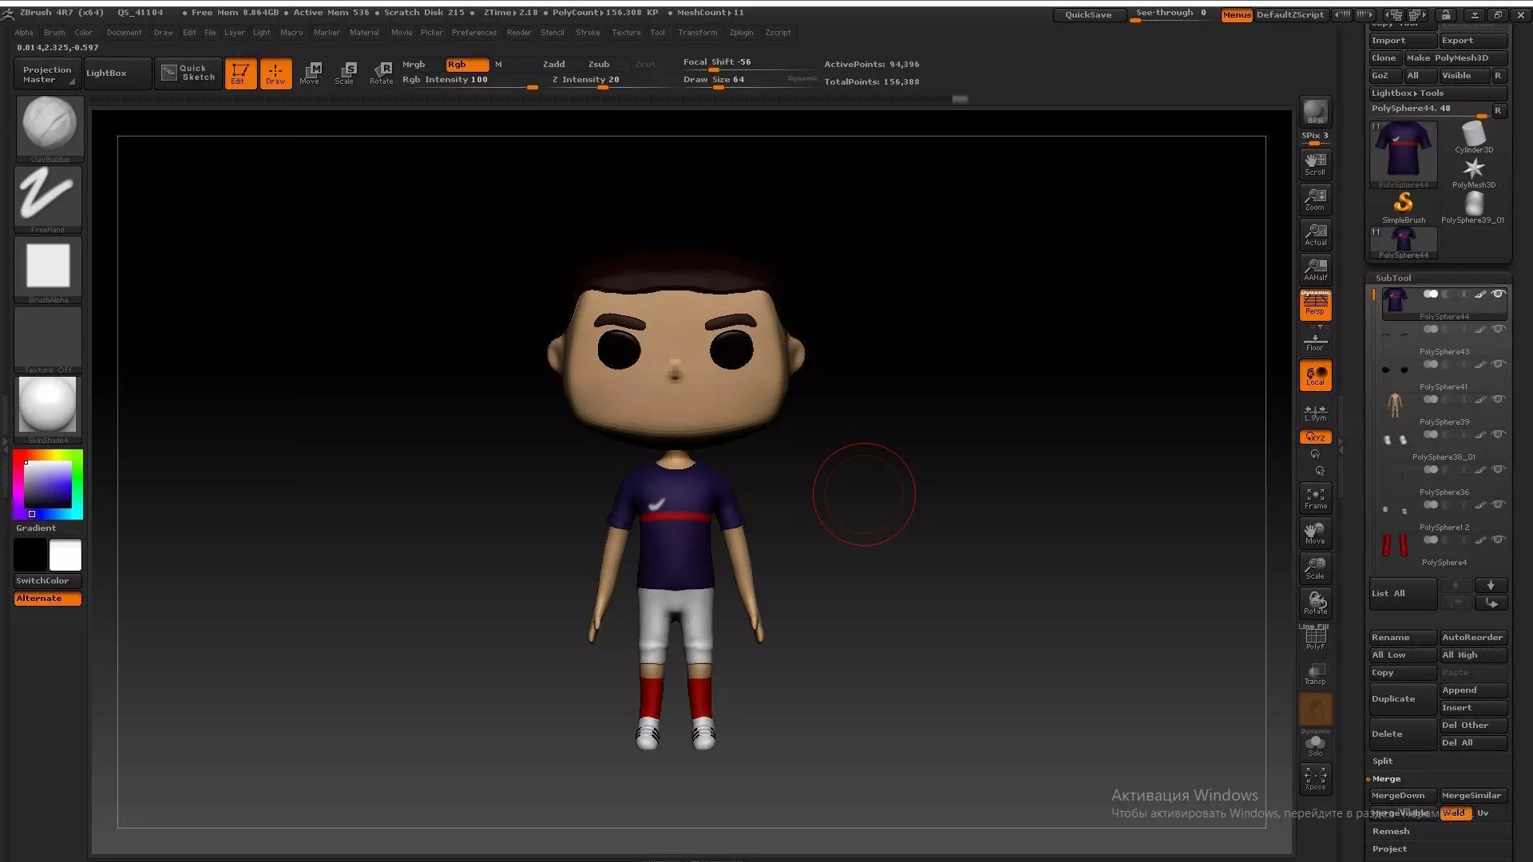Click Projection Master button
Viewport: 1533px width, 862px height.
[x=47, y=74]
